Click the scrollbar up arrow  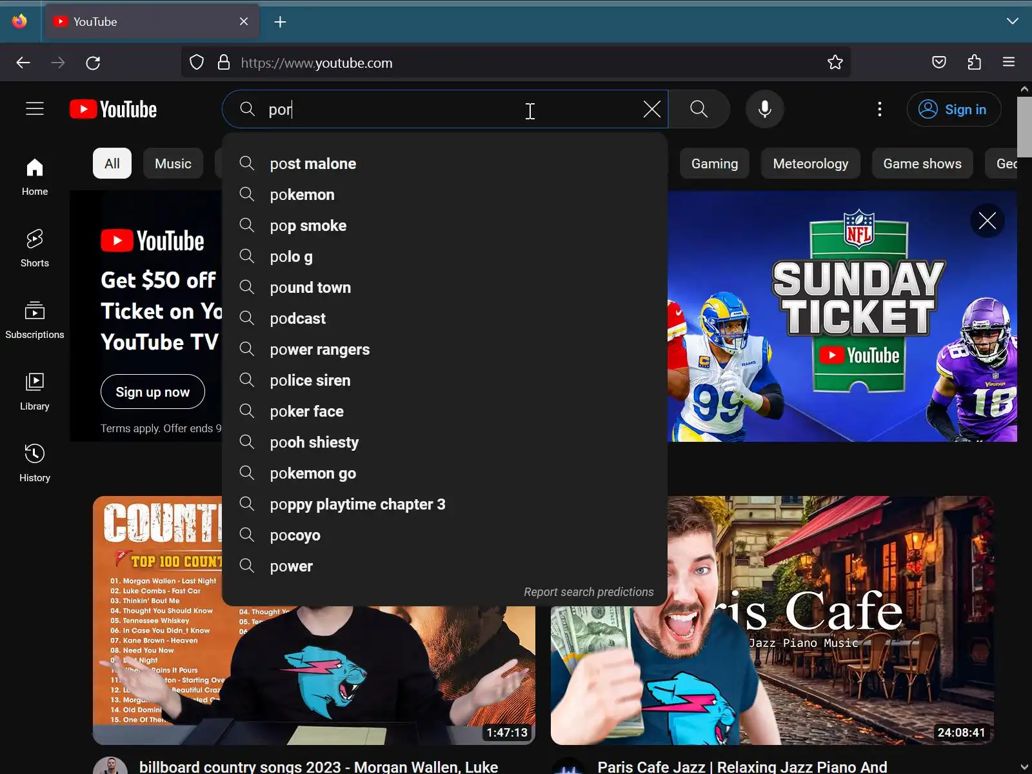click(1024, 89)
